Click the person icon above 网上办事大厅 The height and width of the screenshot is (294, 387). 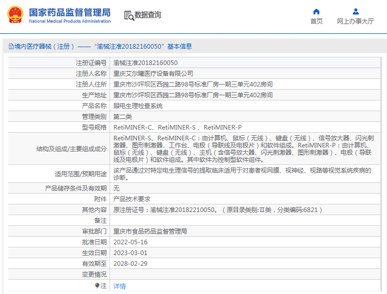[355, 11]
